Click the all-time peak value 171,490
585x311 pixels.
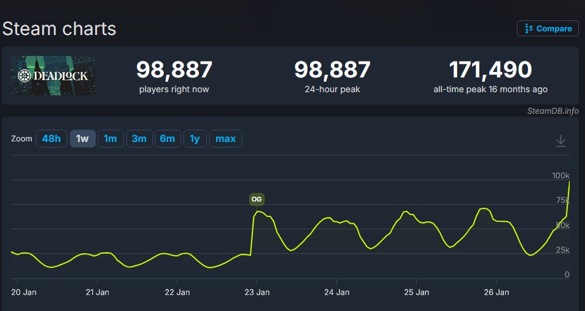pos(490,70)
